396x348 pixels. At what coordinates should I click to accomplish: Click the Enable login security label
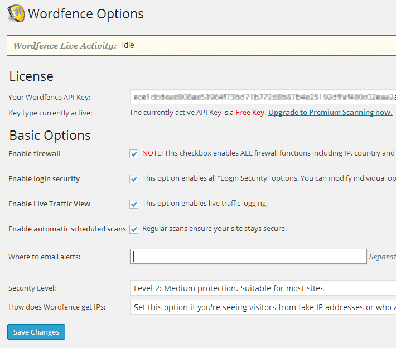[x=44, y=179]
